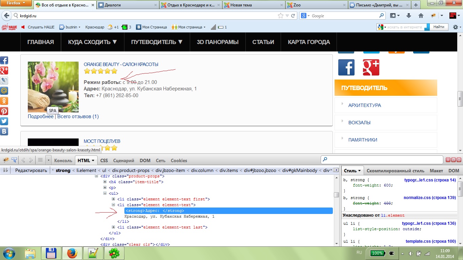Viewport: 463px width, 260px height.
Task: Open КУДА СХОДИТЬ site menu
Action: pos(93,42)
